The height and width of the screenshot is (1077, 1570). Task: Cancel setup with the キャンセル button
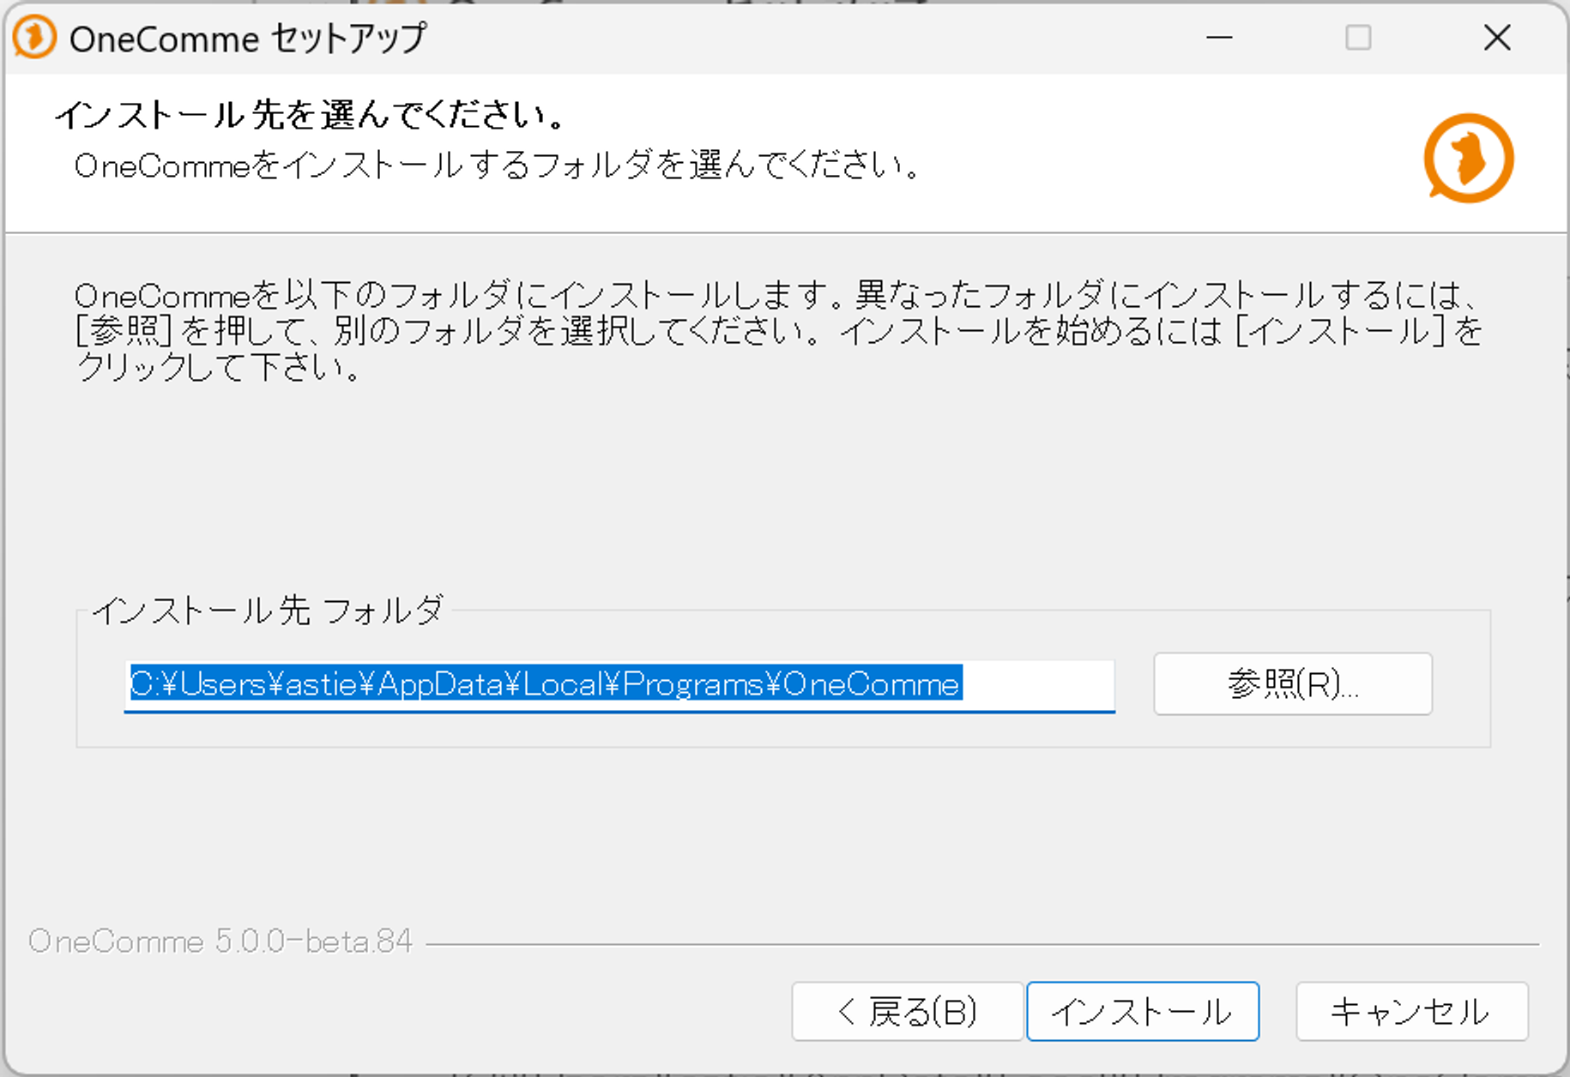pyautogui.click(x=1411, y=1012)
